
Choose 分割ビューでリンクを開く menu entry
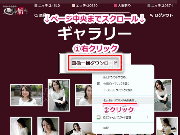(x=116, y=84)
